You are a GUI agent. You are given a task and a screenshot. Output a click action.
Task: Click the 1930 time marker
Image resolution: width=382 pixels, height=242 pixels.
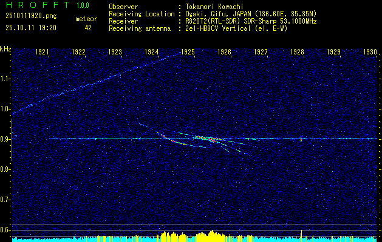pos(370,51)
